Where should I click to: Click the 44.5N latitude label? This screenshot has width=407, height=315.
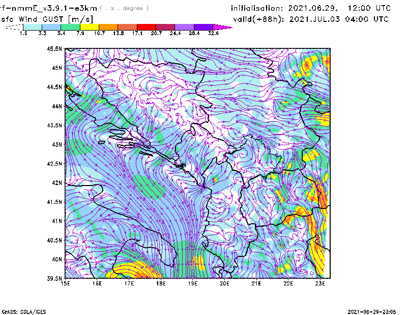(54, 87)
